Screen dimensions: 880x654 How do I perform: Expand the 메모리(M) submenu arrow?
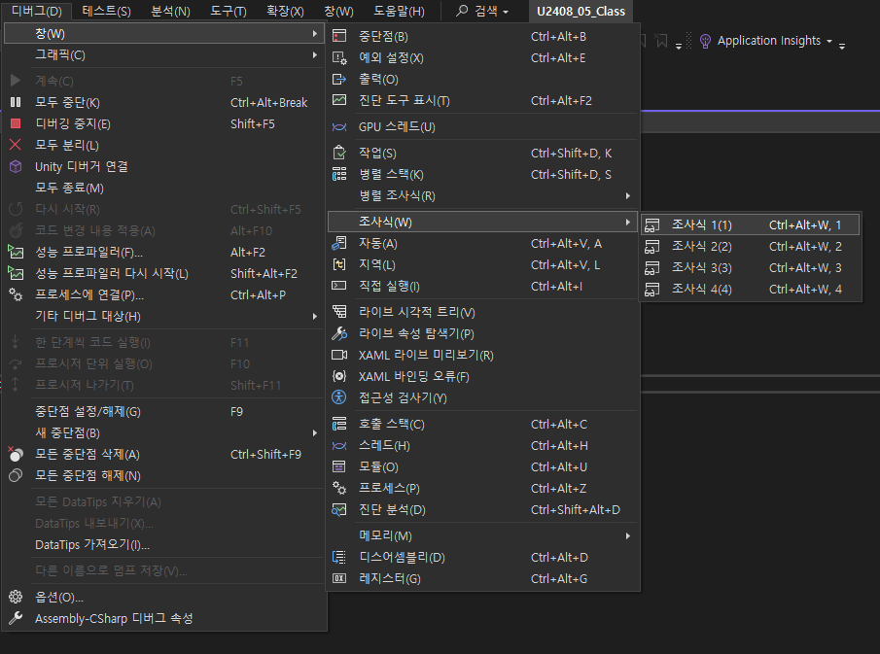pyautogui.click(x=627, y=536)
